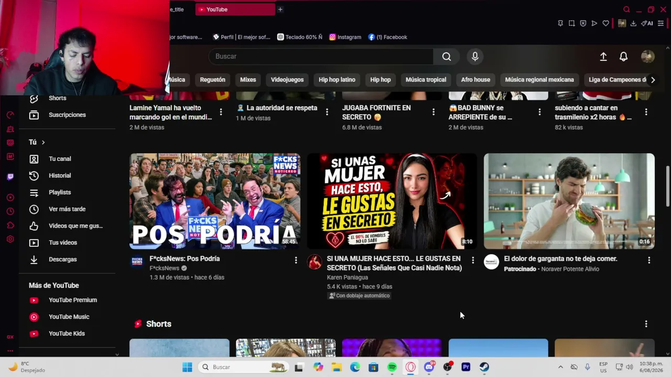Image resolution: width=671 pixels, height=377 pixels.
Task: Open Opera GX sidebar settings gear
Action: pyautogui.click(x=10, y=239)
